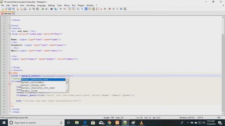This screenshot has width=225, height=126.
Task: Undo the last edit via toolbar arrow
Action: click(x=43, y=9)
